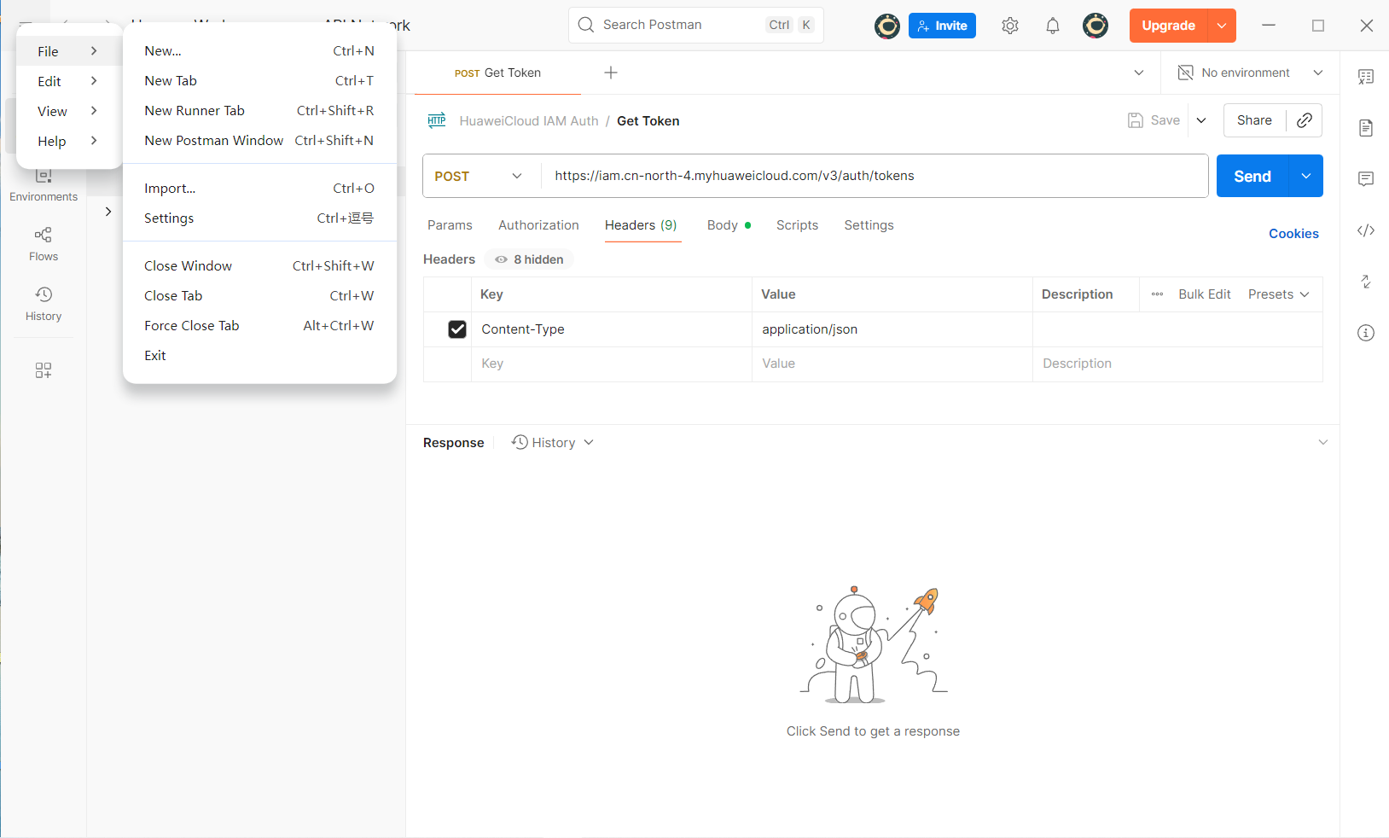This screenshot has width=1389, height=838.
Task: Open the tabs overflow chevron dropdown
Action: pos(1139,73)
